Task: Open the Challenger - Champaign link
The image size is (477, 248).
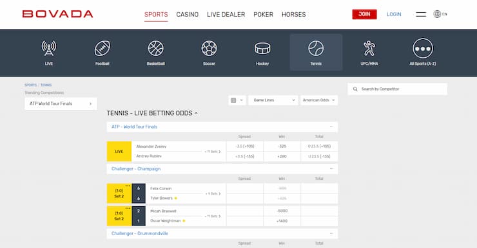Action: pyautogui.click(x=135, y=169)
